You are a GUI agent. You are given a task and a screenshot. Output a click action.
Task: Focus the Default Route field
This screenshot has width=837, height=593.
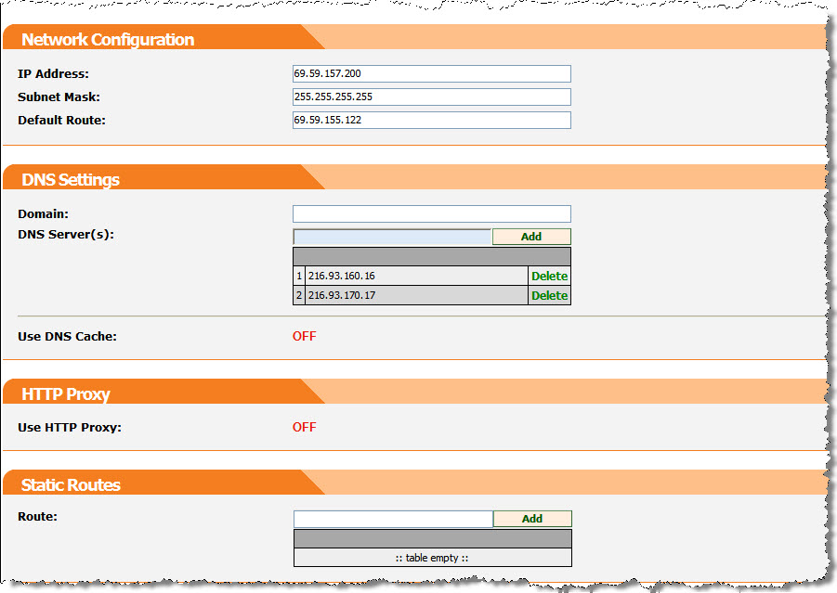click(x=431, y=120)
